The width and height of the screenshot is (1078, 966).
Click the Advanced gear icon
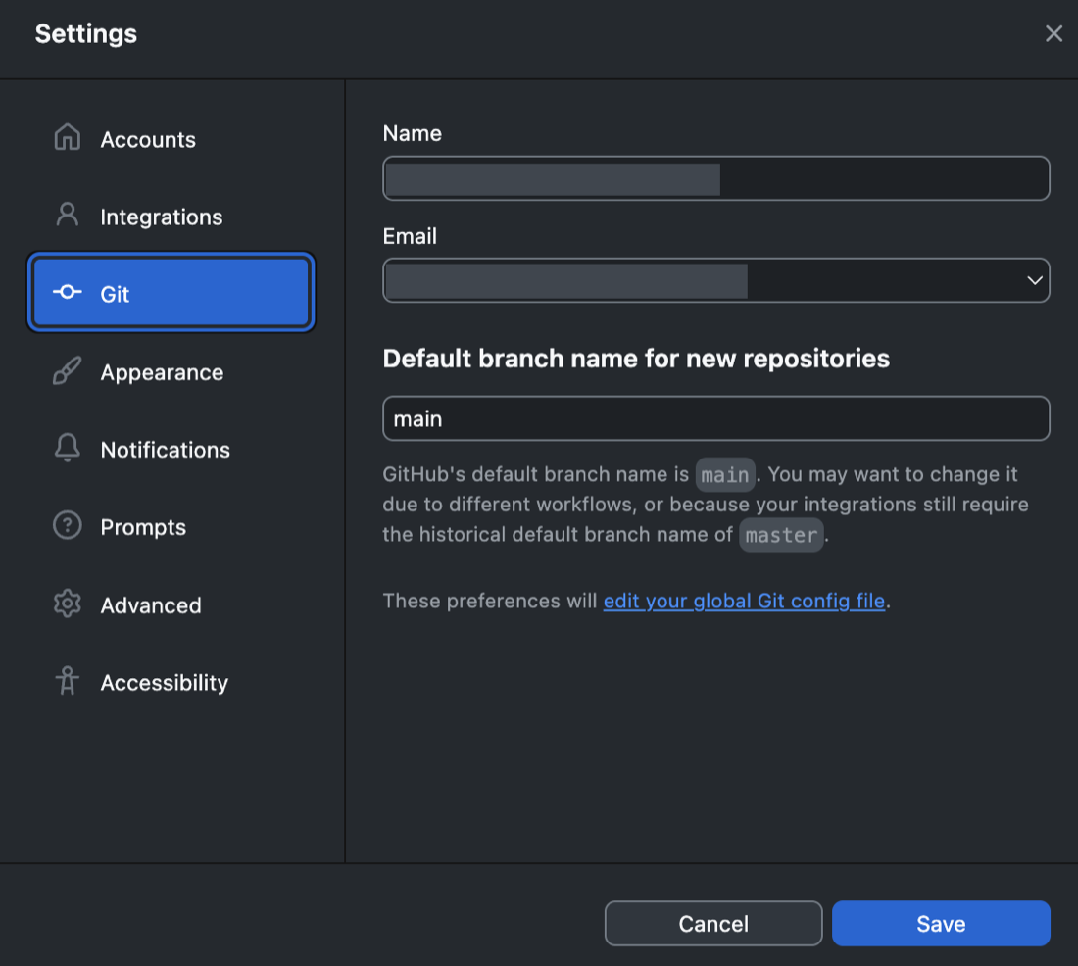68,604
